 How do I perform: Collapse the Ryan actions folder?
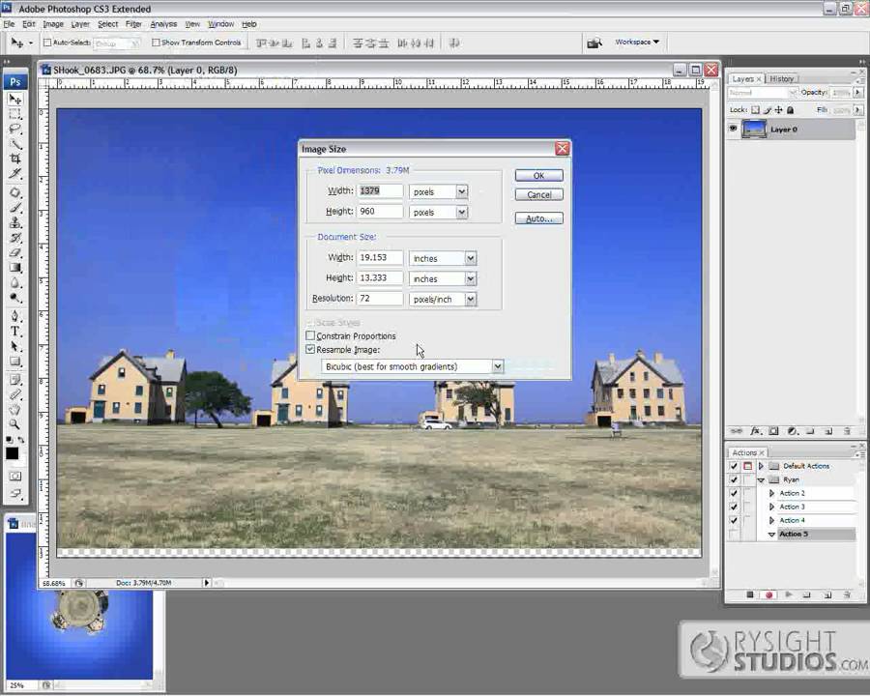coord(762,479)
